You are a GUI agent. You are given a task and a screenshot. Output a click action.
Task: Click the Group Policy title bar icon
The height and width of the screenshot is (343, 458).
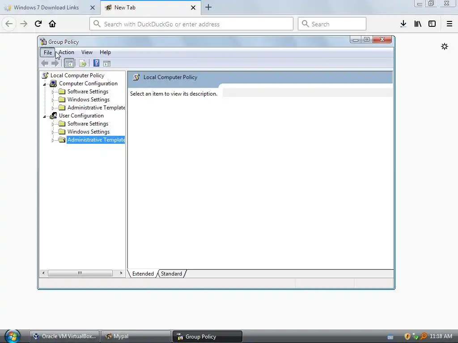coord(43,42)
